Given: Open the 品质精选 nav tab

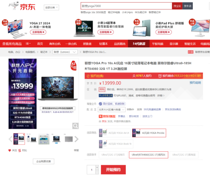Looking at the screenshot, I should coord(120,44).
